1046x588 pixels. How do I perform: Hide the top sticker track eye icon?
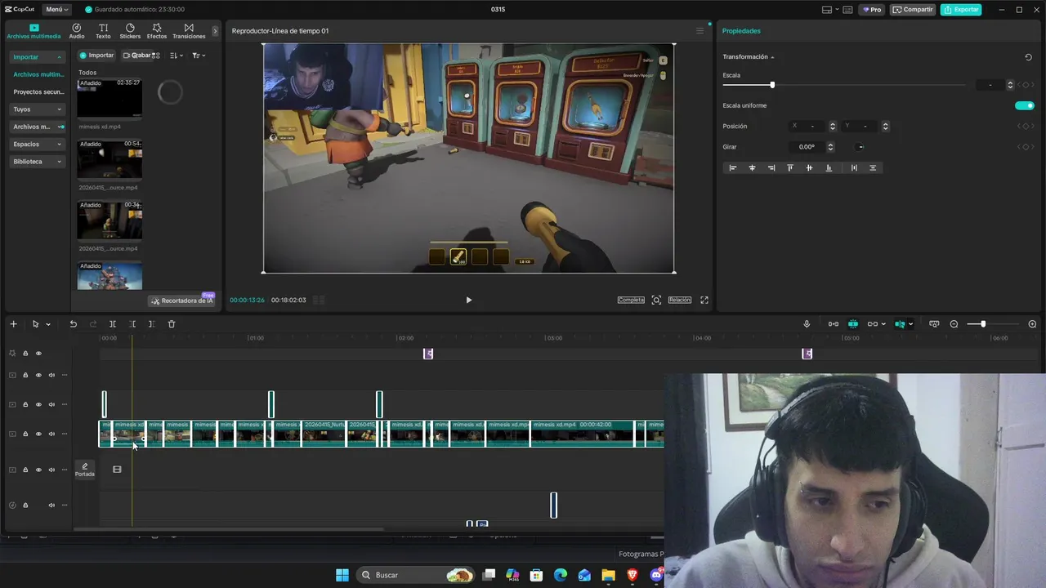click(38, 354)
